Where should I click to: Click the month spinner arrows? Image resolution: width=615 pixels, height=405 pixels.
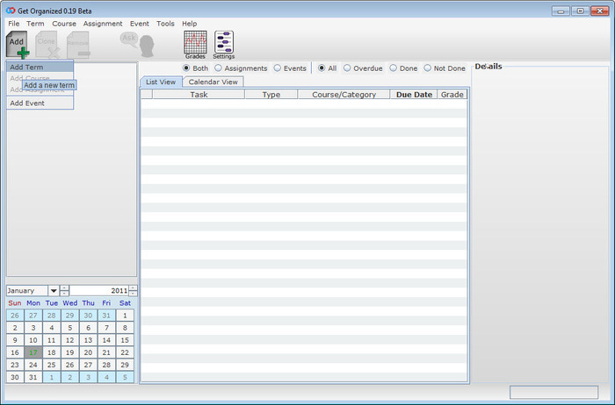[x=64, y=291]
